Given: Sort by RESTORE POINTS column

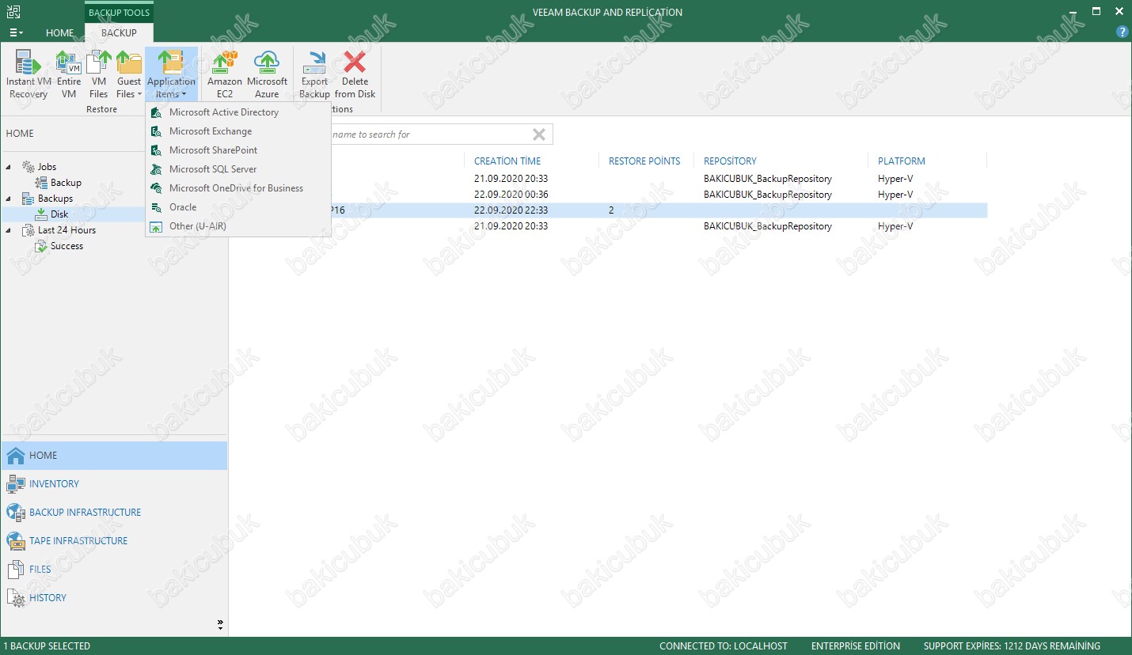Looking at the screenshot, I should coord(644,161).
